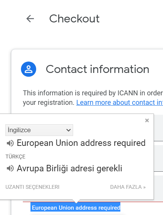Expand the chevron on the İngilizce selector
The image size is (163, 215).
tap(68, 130)
